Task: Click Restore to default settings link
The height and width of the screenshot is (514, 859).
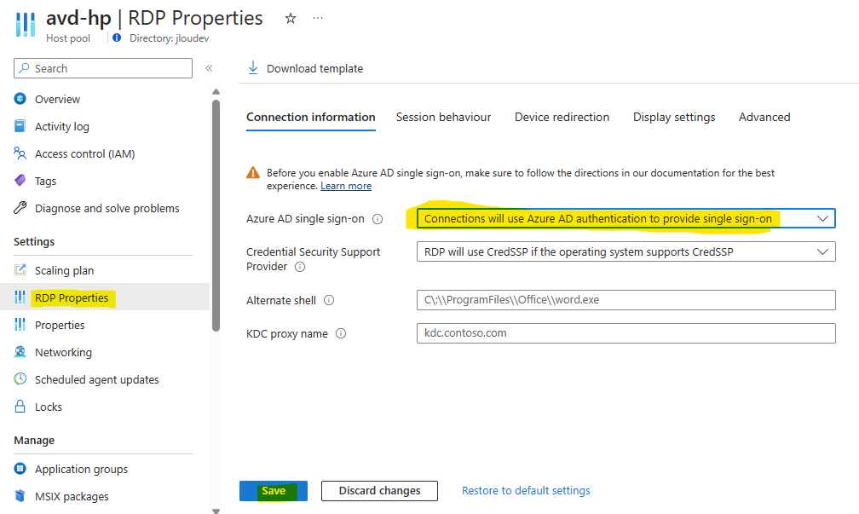Action: point(526,491)
